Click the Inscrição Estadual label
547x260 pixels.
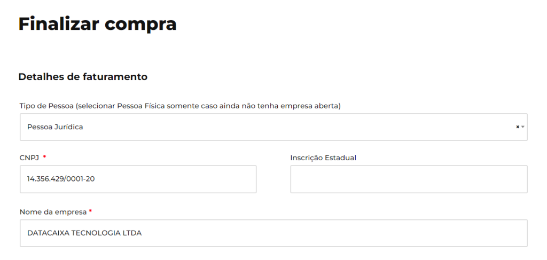323,157
